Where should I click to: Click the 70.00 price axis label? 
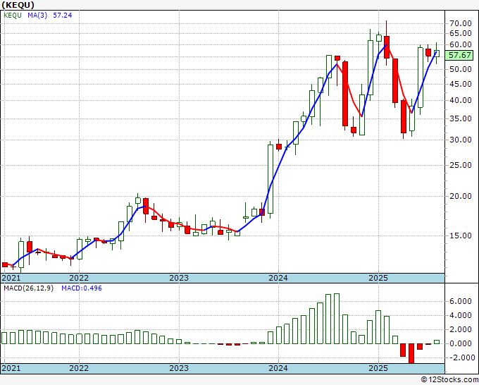click(x=461, y=23)
